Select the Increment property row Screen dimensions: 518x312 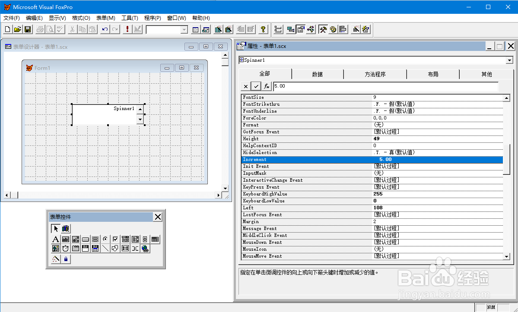(x=372, y=160)
